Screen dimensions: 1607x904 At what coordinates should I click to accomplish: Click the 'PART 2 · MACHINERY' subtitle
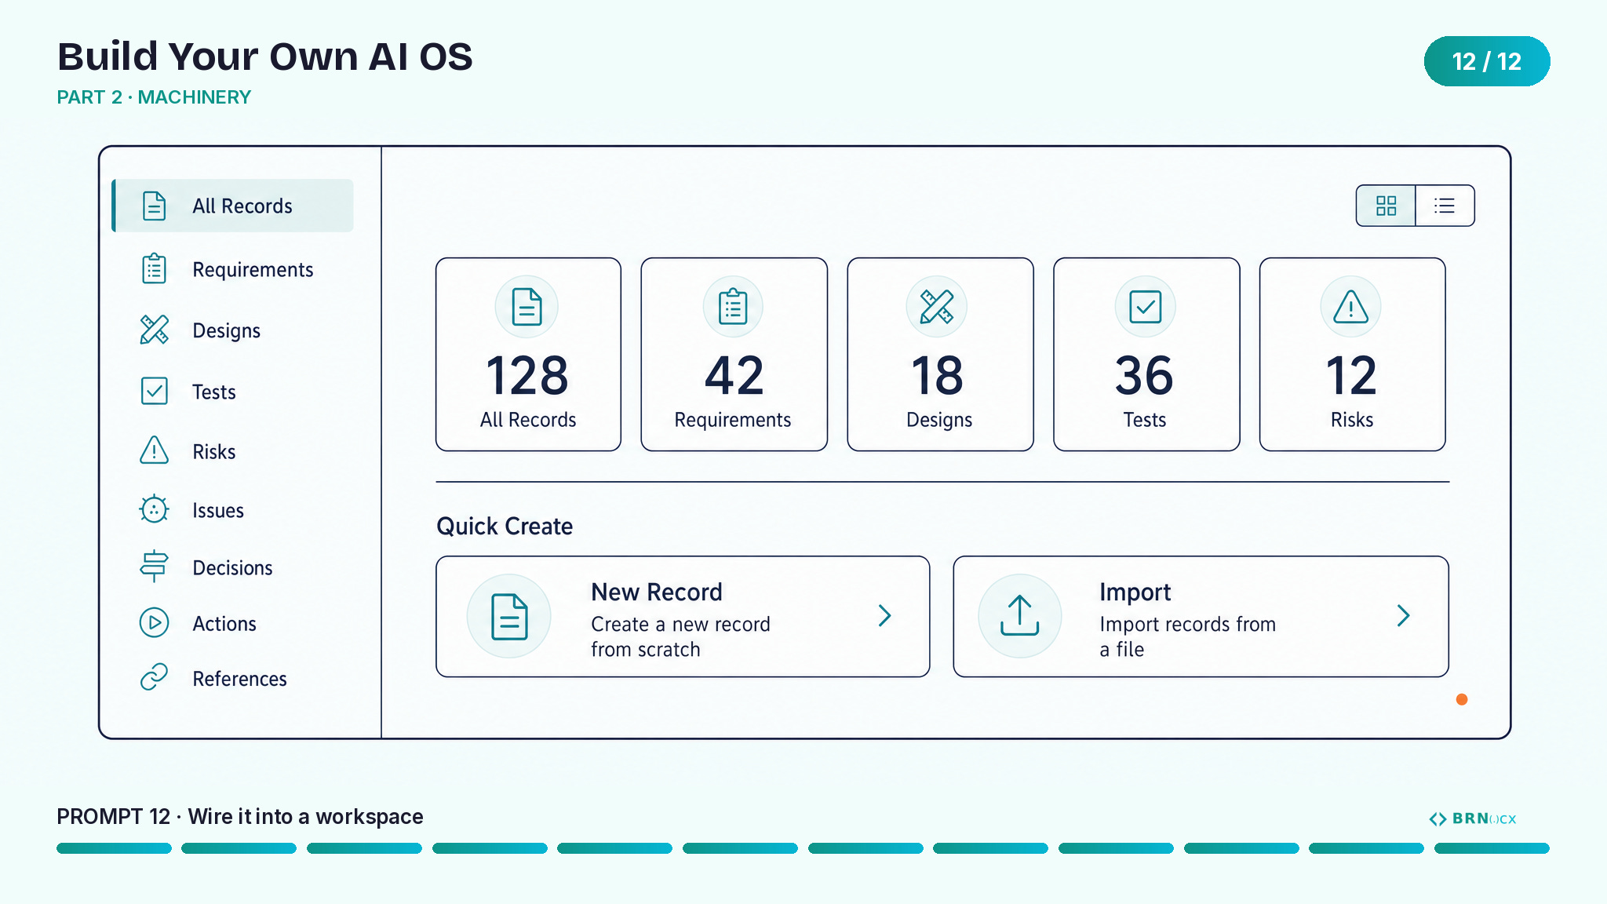pos(154,97)
